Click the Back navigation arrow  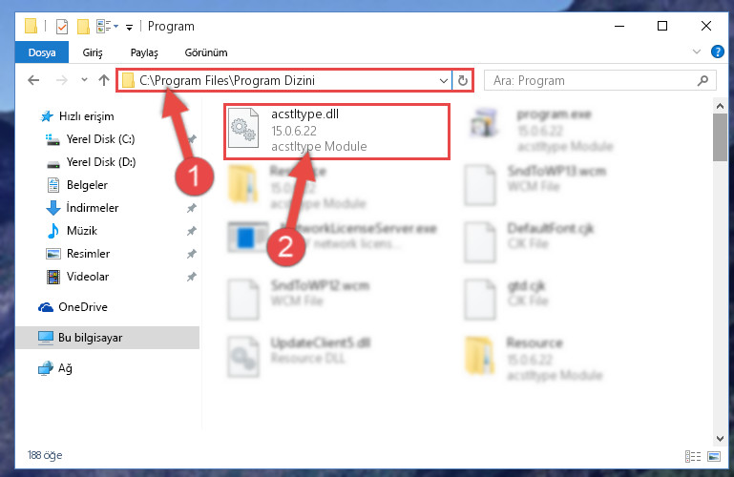tap(33, 80)
